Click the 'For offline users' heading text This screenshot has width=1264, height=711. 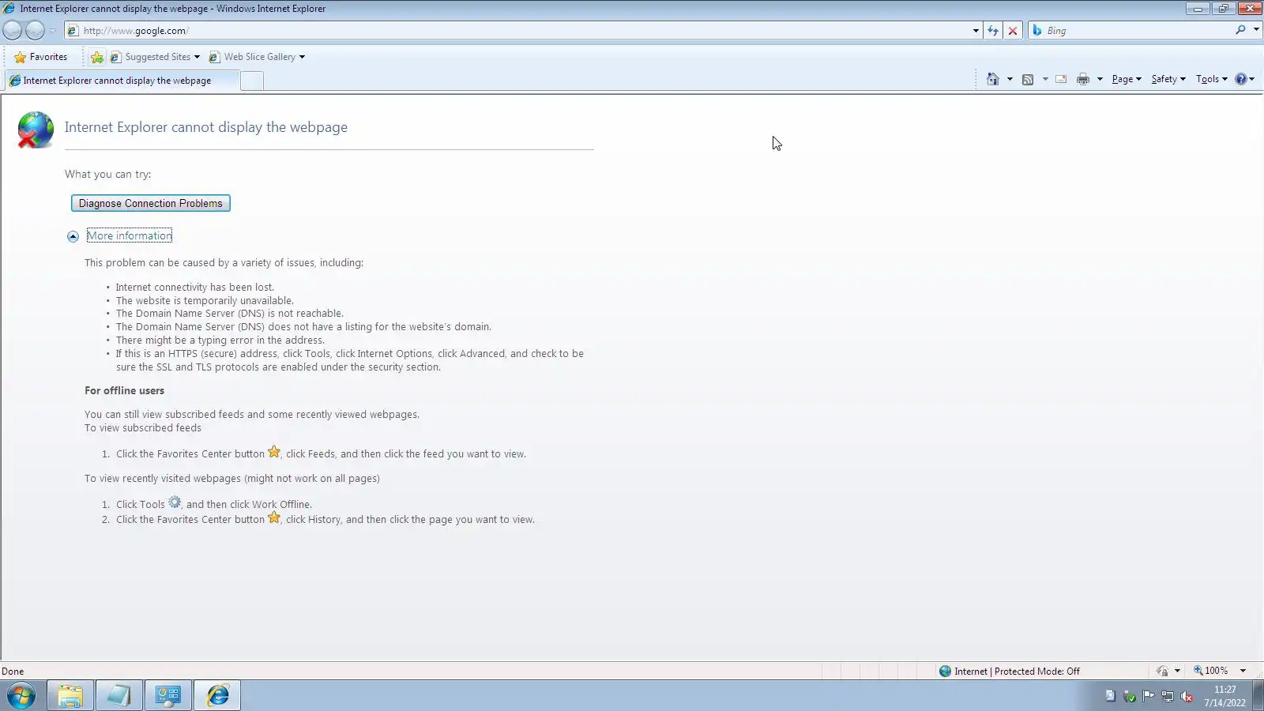(125, 391)
